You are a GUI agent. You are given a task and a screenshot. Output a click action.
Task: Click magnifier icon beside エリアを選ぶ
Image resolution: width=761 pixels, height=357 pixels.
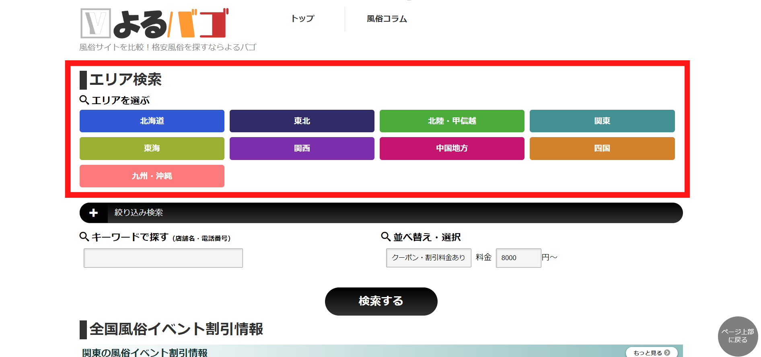coord(84,100)
